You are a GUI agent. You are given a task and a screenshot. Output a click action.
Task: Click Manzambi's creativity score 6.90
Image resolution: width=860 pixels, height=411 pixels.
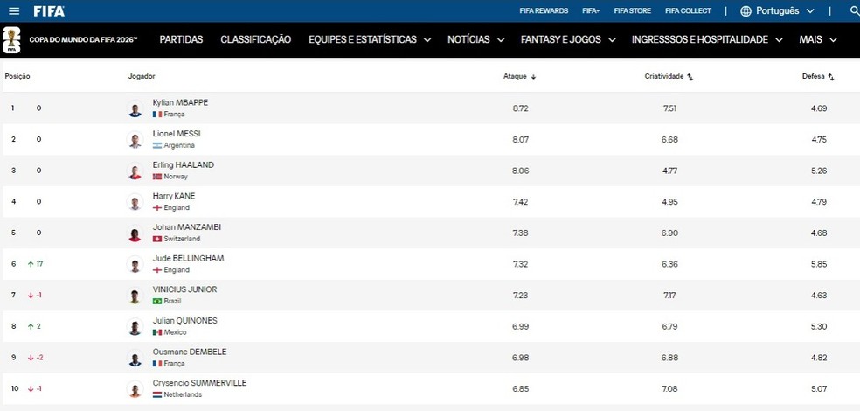coord(669,233)
